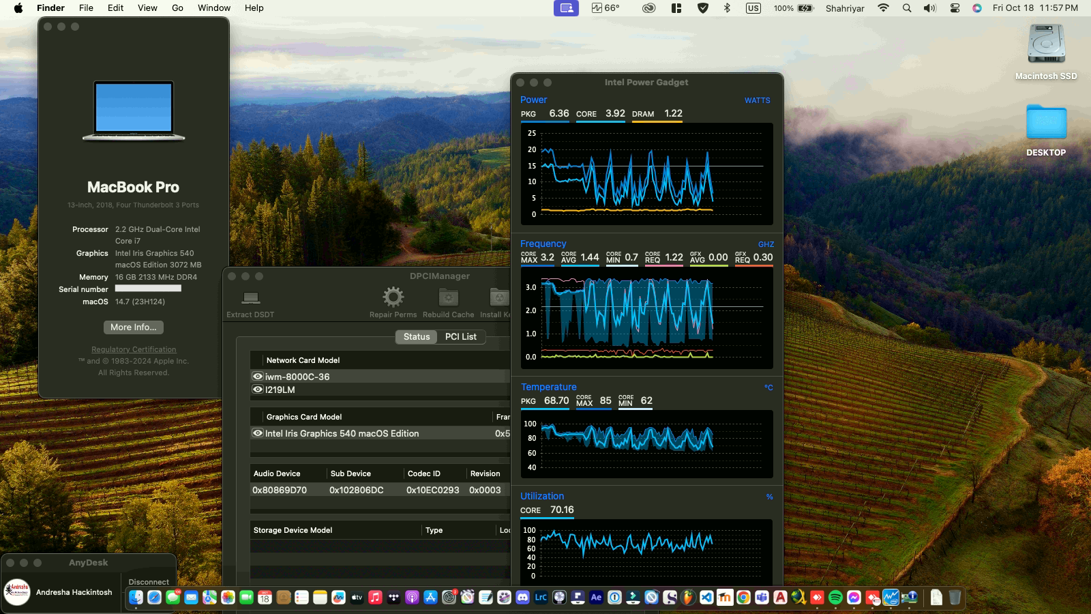Click Network Card Model column header
The height and width of the screenshot is (614, 1091).
(x=303, y=360)
